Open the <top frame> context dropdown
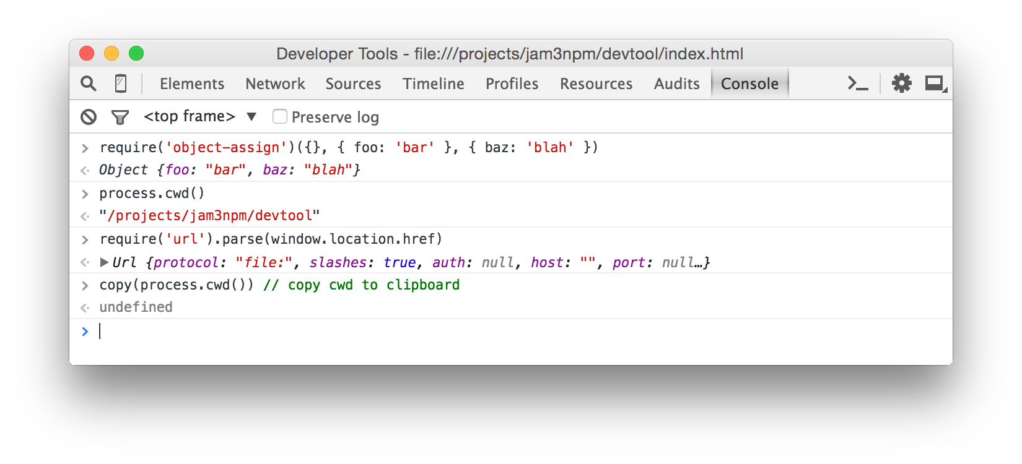 (199, 116)
